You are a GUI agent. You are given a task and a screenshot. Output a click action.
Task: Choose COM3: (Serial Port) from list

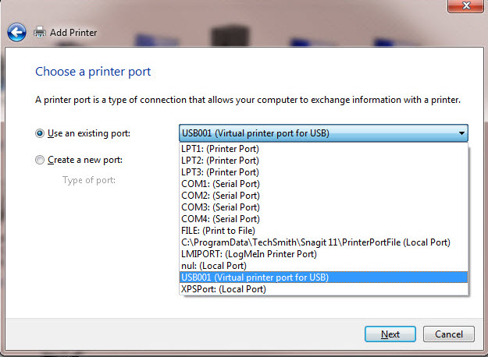[x=324, y=207]
